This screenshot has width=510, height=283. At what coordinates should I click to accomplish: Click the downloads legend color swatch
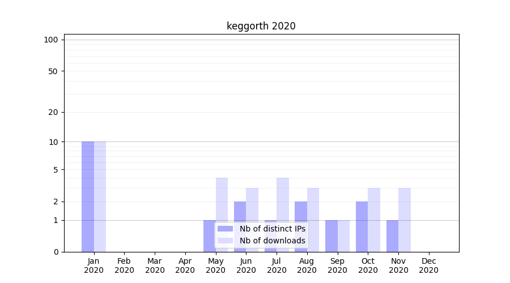click(x=225, y=241)
